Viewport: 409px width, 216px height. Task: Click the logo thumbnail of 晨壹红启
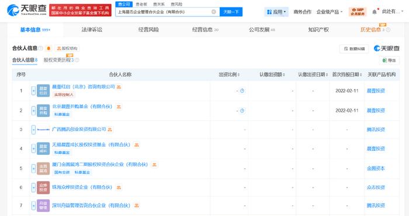[x=43, y=91]
